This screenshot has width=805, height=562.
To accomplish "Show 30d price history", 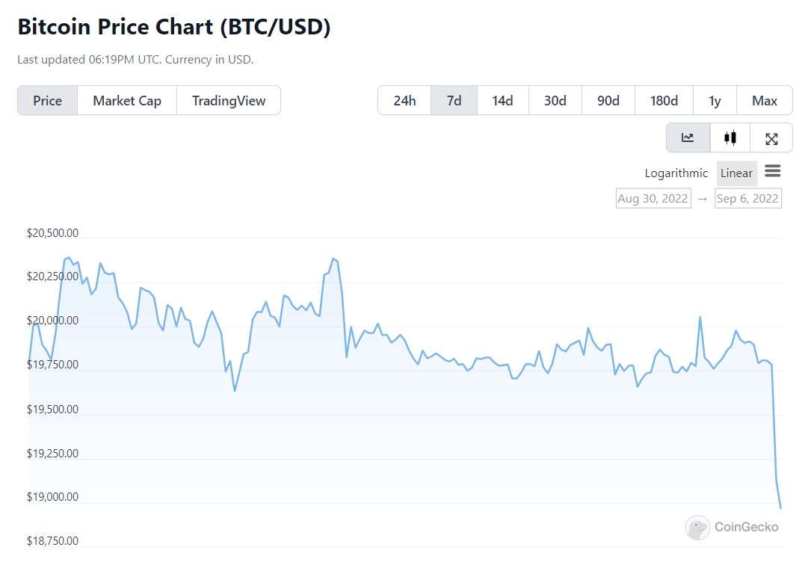I will click(x=555, y=101).
